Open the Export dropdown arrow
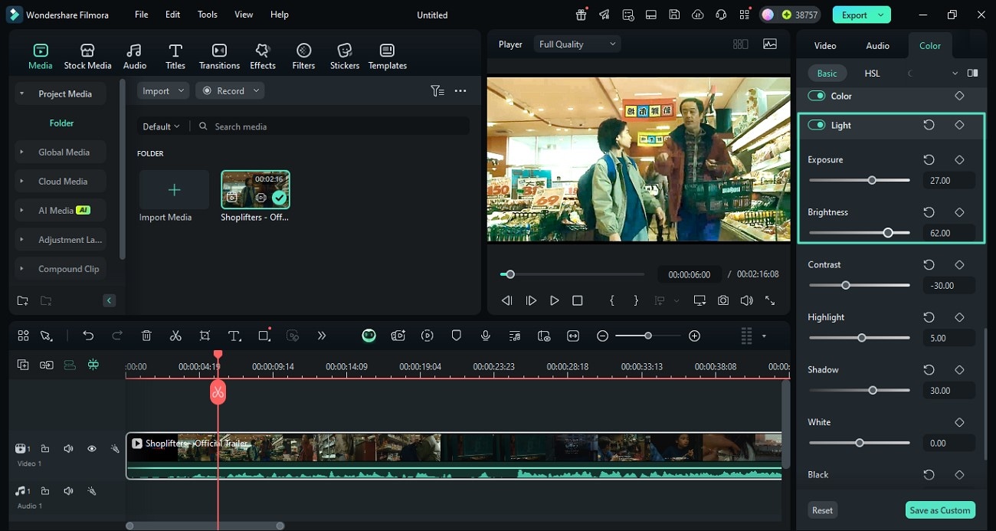Screen dimensions: 996x531 (x=882, y=15)
